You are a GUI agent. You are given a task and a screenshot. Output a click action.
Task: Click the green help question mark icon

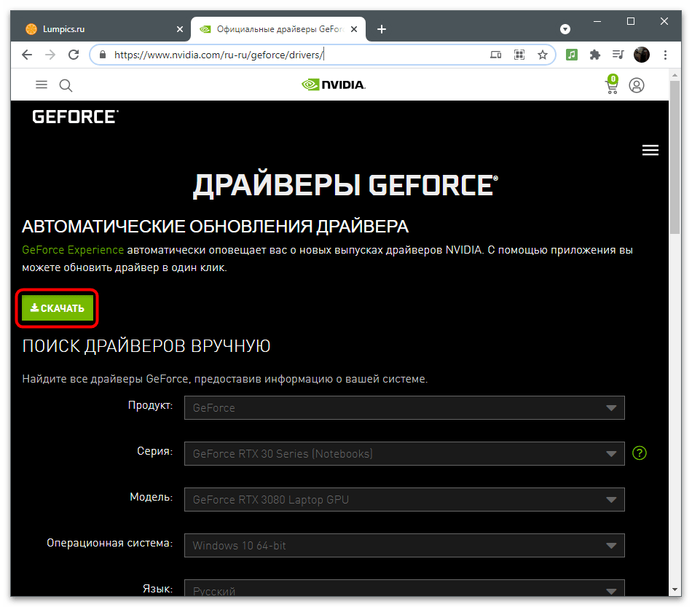(x=640, y=453)
